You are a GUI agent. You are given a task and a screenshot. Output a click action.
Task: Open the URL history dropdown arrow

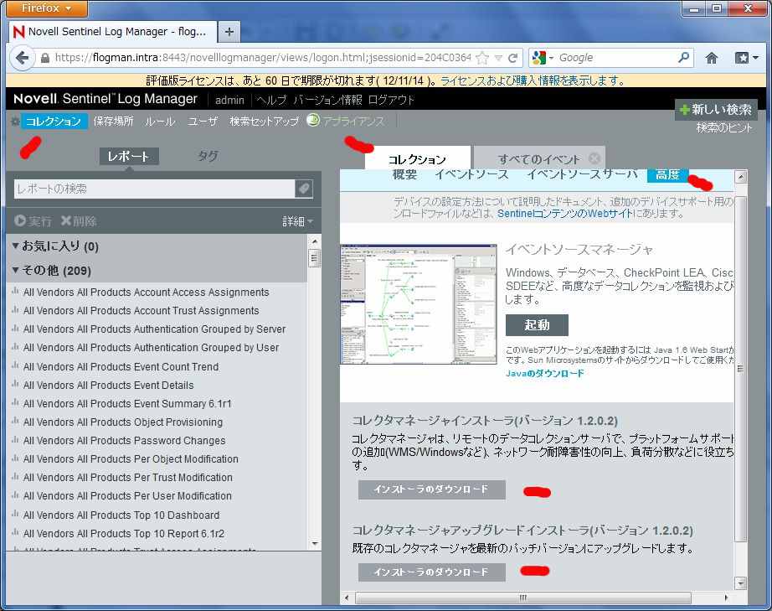(498, 58)
